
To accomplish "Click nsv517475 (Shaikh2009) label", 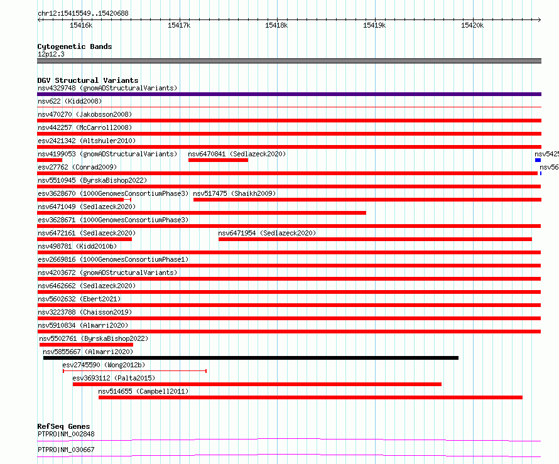I will click(234, 193).
